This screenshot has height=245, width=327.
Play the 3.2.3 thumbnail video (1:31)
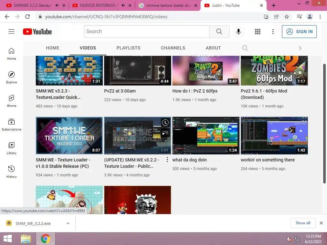click(69, 71)
